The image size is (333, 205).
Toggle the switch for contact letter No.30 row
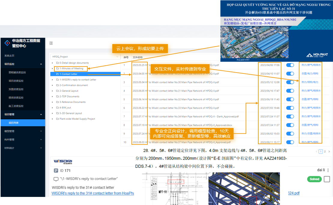[x=290, y=82]
